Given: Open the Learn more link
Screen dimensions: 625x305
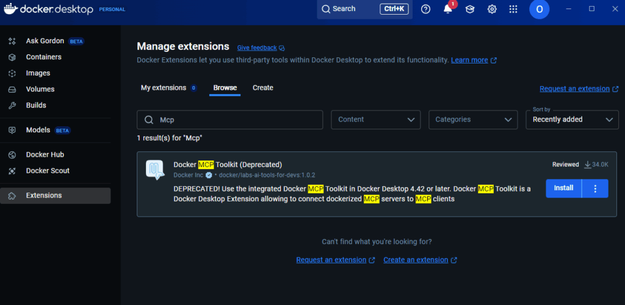Looking at the screenshot, I should (x=469, y=60).
